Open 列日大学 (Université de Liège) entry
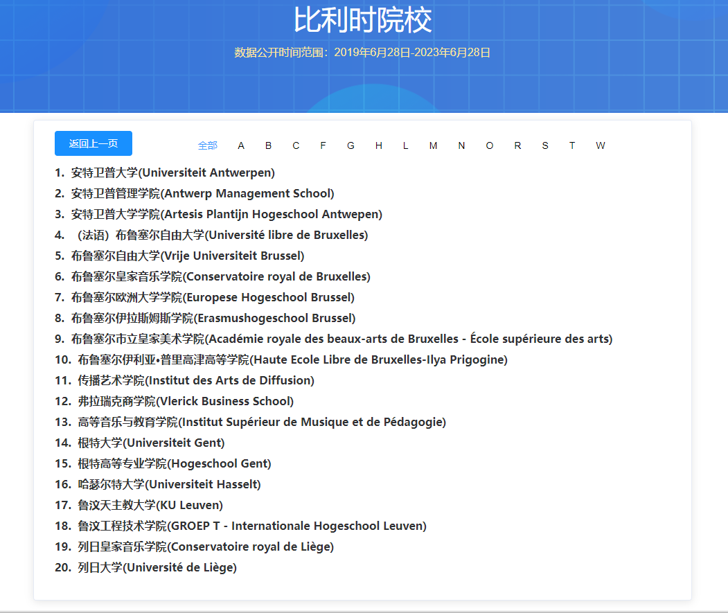 point(145,567)
